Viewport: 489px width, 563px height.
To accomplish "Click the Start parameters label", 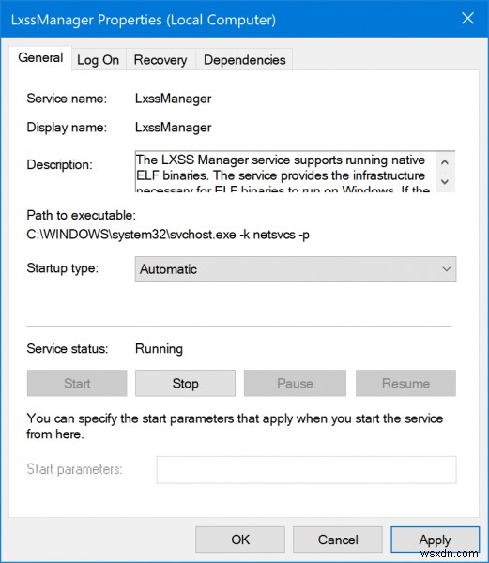I will [x=74, y=469].
